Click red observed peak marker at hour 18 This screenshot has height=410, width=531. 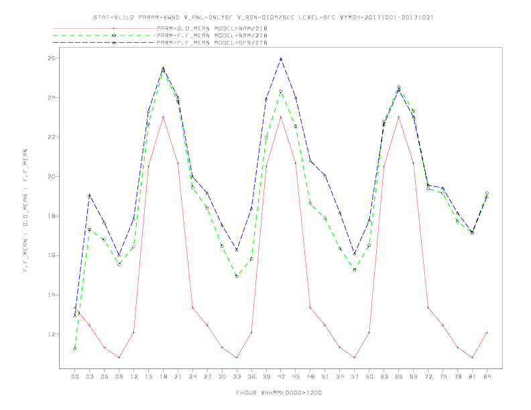pos(163,117)
